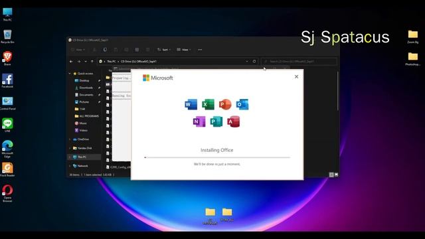The height and width of the screenshot is (239, 425).
Task: Open the See more ellipsis menu
Action: tap(200, 50)
